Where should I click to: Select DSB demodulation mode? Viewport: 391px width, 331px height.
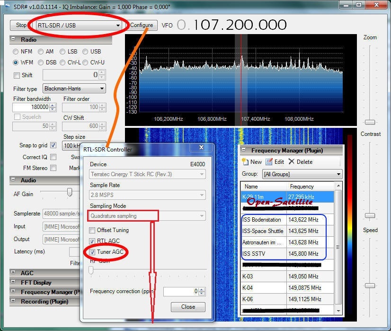(x=40, y=63)
